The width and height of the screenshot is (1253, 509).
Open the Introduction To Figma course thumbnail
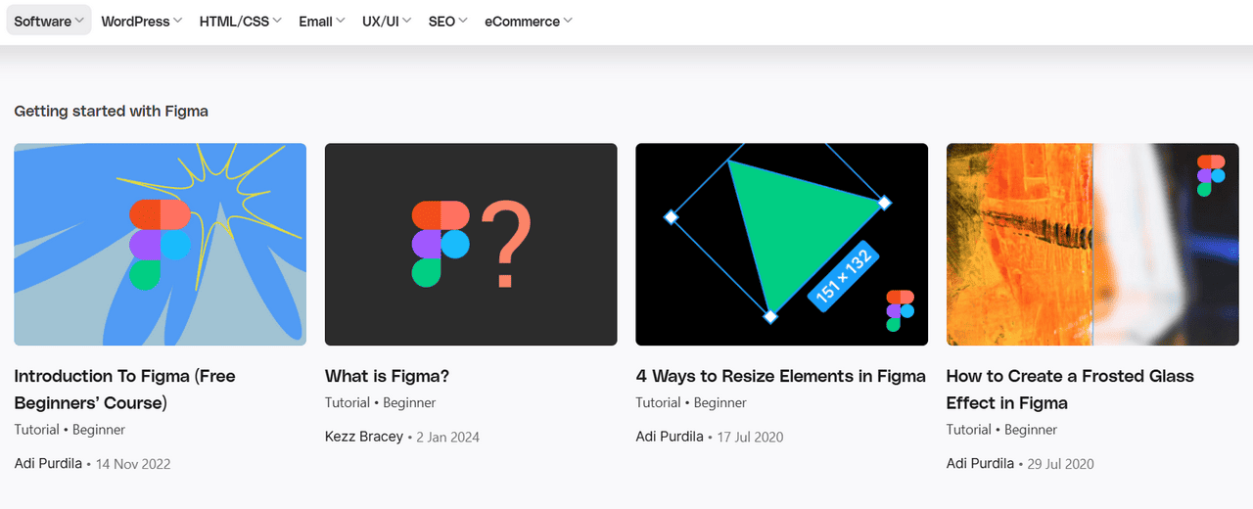(160, 245)
